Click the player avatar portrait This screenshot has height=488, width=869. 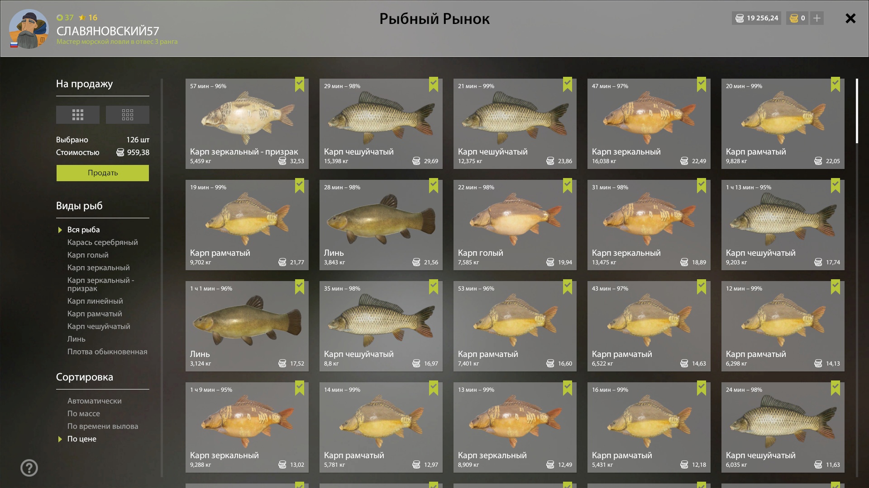[x=29, y=29]
